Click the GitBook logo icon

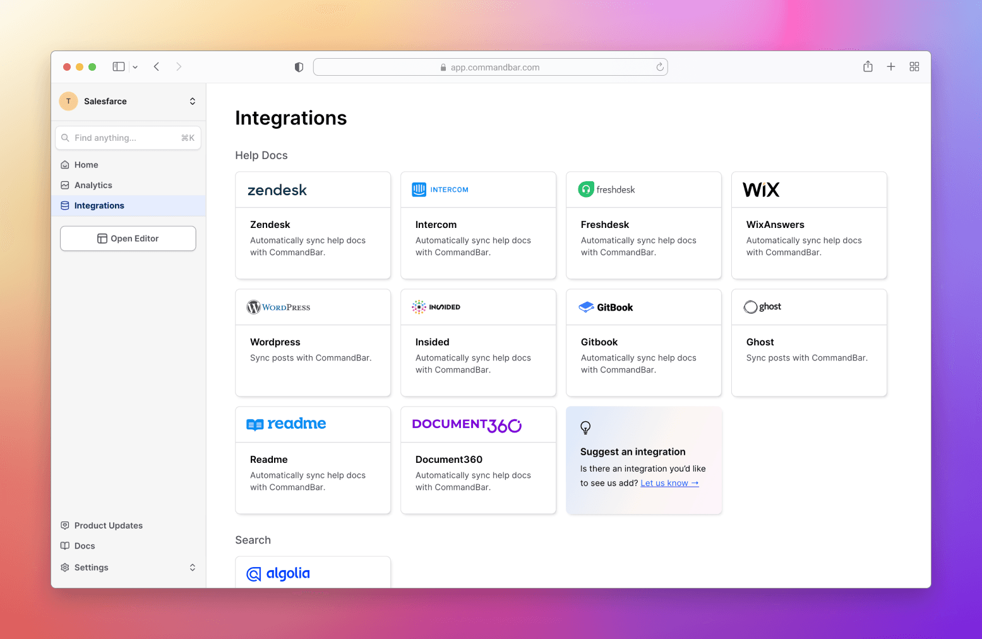586,307
